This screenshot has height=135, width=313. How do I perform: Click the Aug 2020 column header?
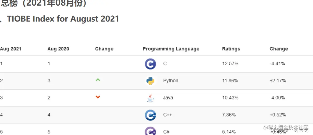point(58,49)
